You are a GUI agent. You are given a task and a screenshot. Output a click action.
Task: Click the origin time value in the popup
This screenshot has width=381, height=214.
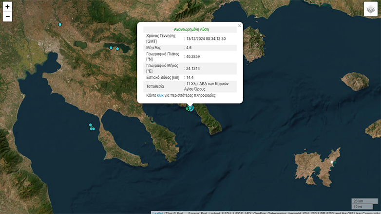tap(206, 38)
